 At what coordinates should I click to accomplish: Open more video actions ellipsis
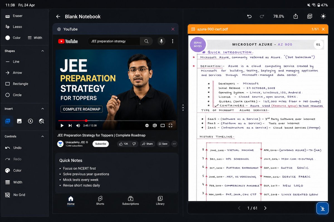[x=175, y=144]
